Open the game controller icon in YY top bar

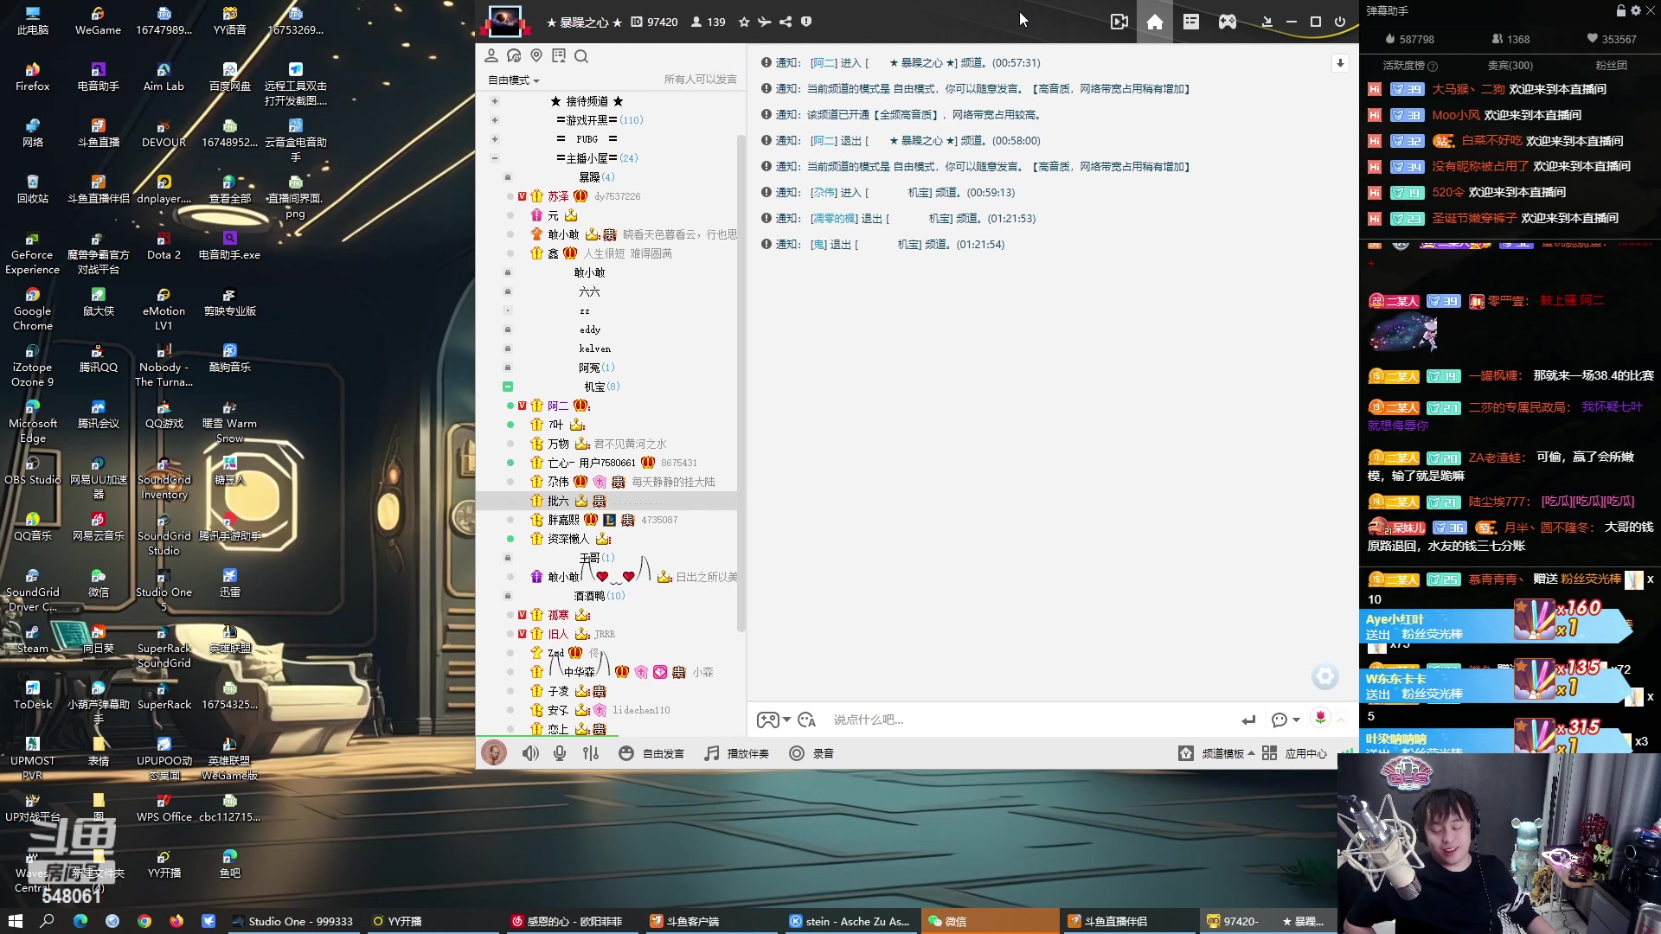pyautogui.click(x=1228, y=22)
